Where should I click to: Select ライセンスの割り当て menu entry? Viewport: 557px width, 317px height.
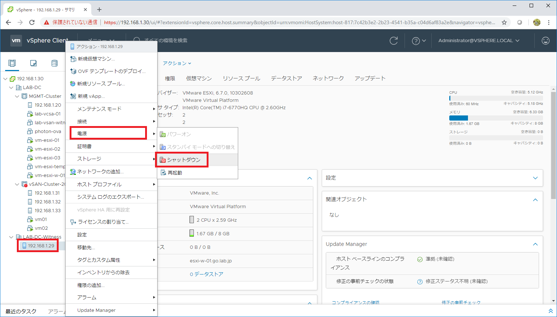click(111, 222)
